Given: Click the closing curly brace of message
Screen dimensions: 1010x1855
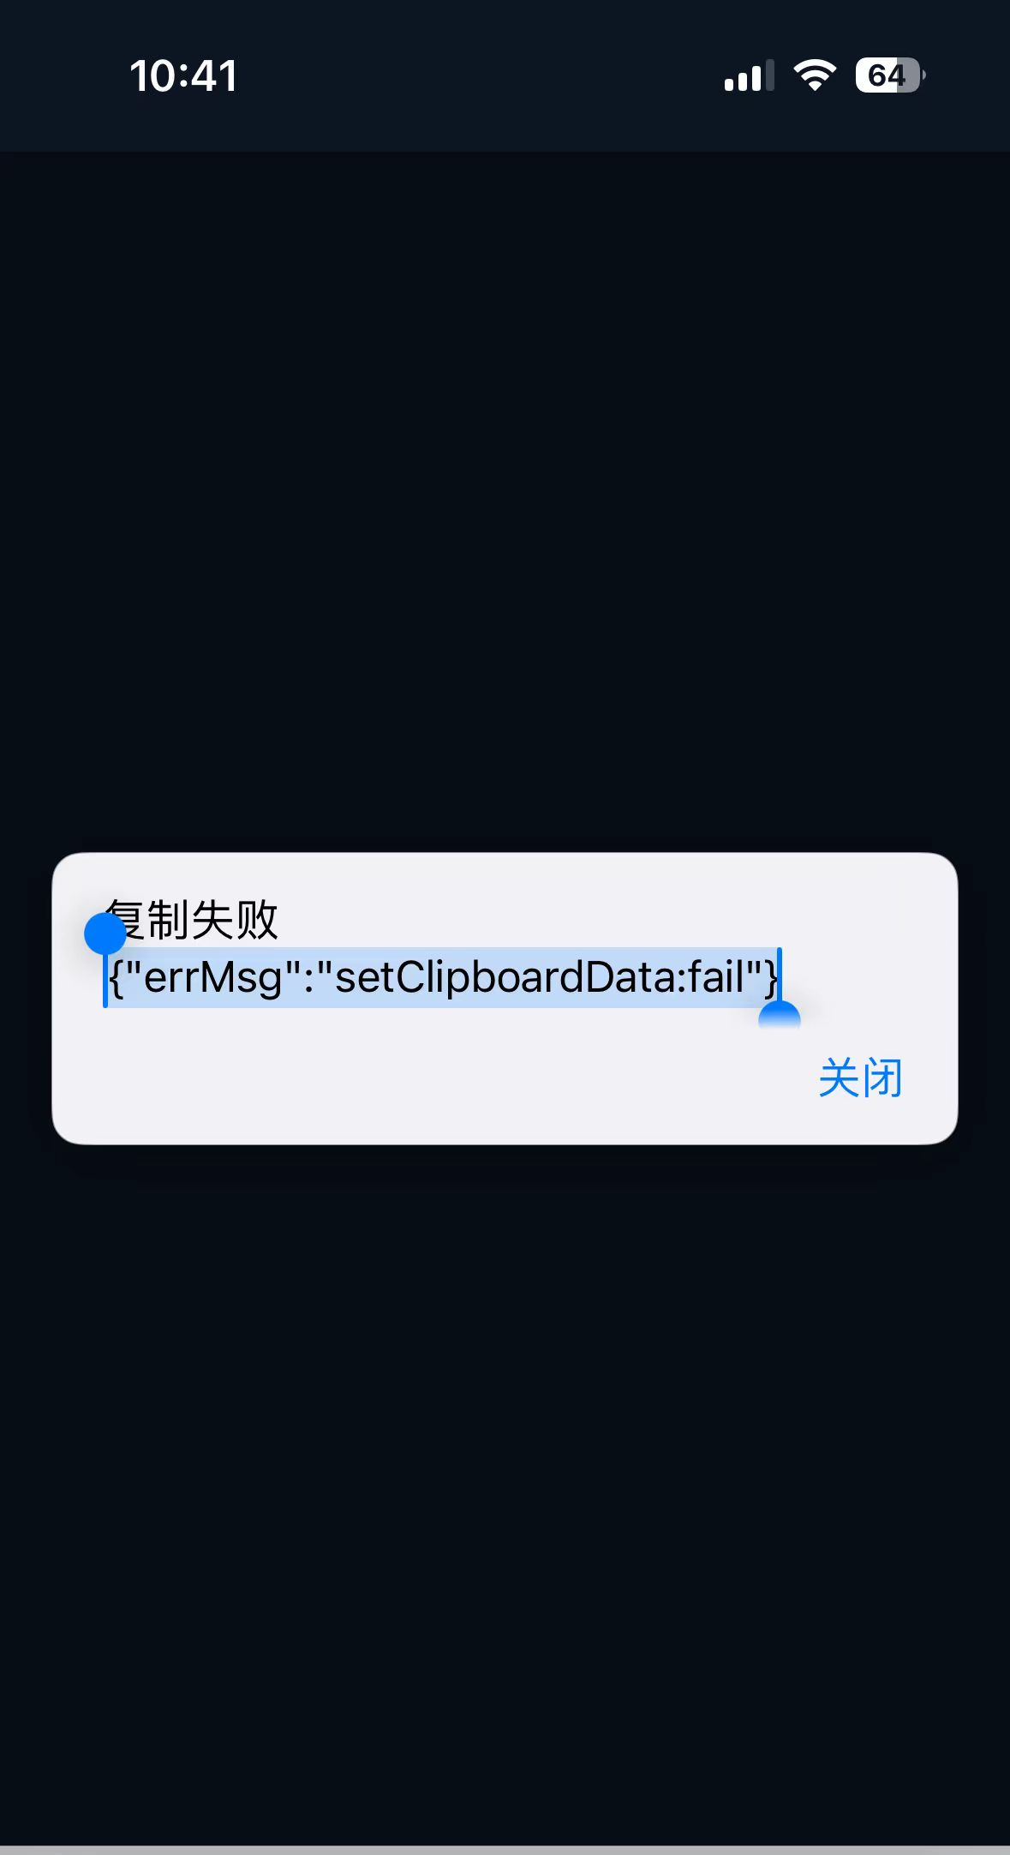Looking at the screenshot, I should (x=771, y=977).
